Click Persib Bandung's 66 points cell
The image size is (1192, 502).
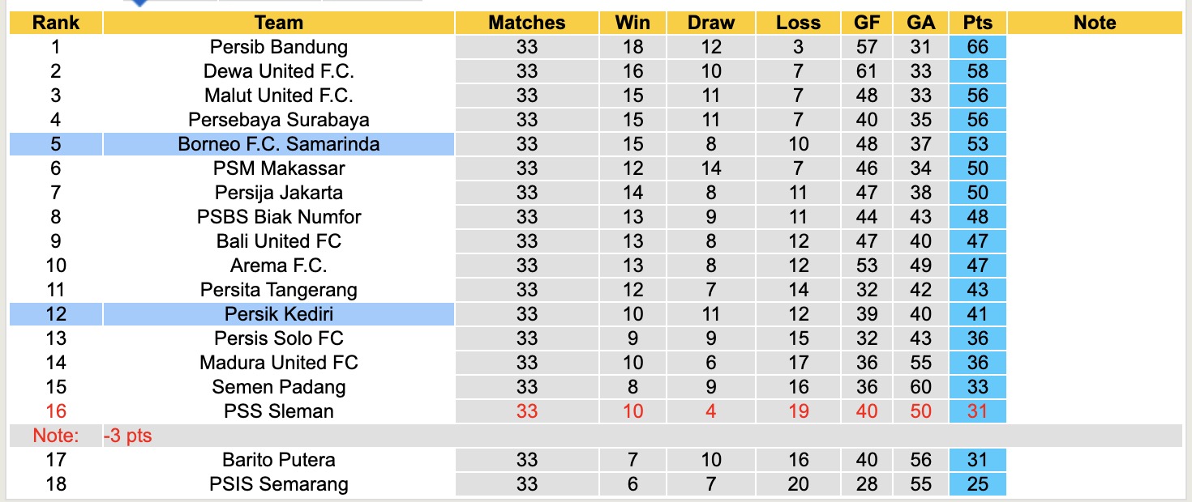[x=978, y=47]
